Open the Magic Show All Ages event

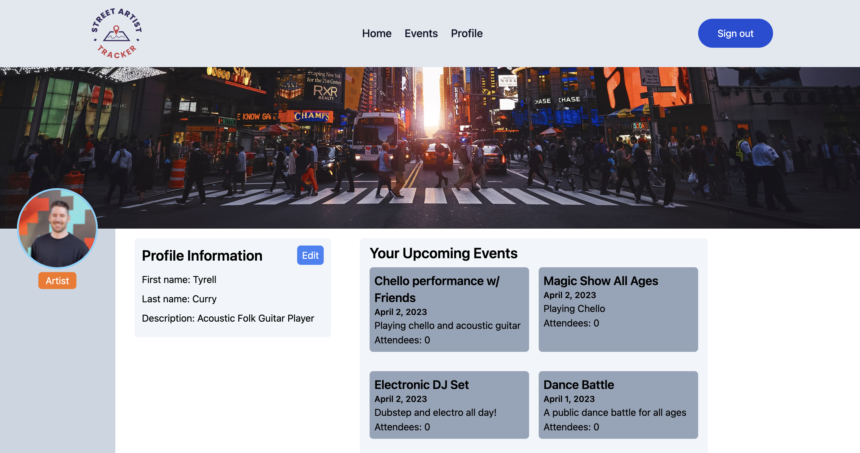(x=618, y=309)
